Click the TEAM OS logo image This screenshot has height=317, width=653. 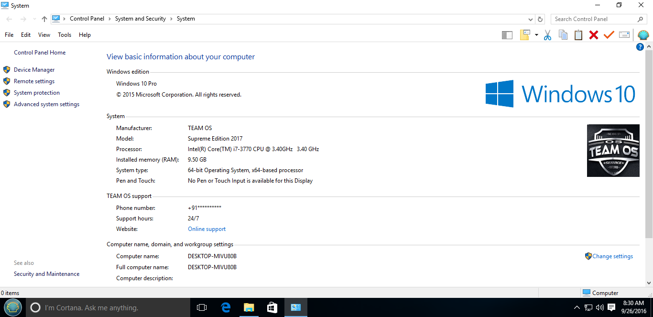(613, 151)
